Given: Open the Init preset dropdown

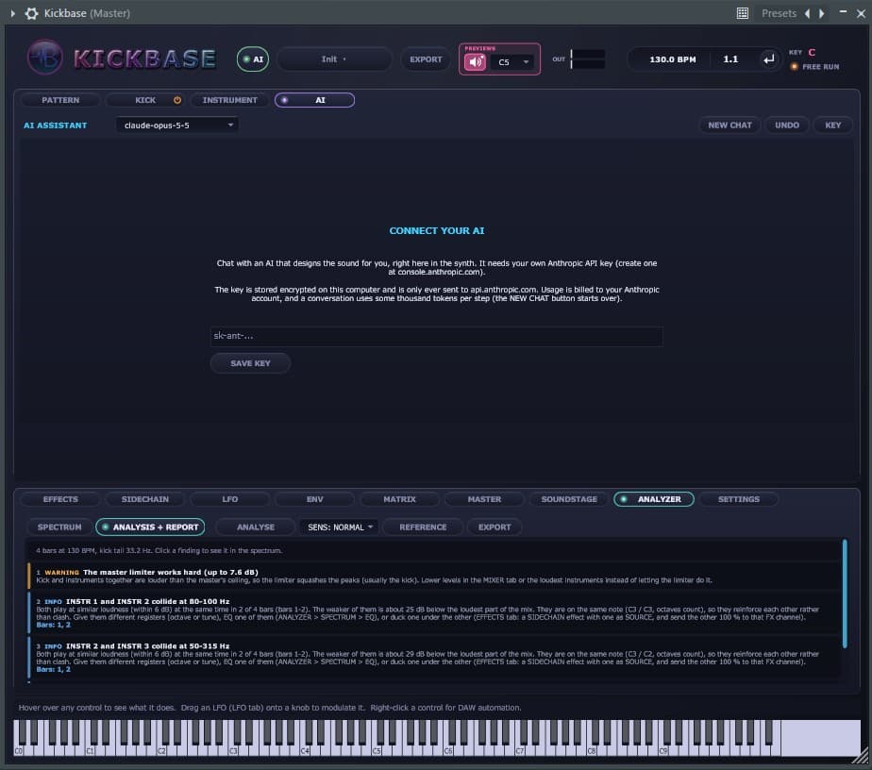Looking at the screenshot, I should pos(334,59).
